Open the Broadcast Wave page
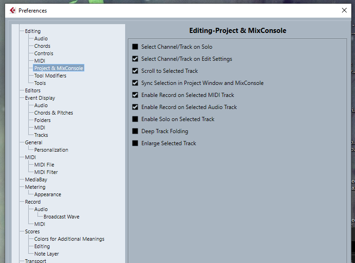 click(x=61, y=217)
